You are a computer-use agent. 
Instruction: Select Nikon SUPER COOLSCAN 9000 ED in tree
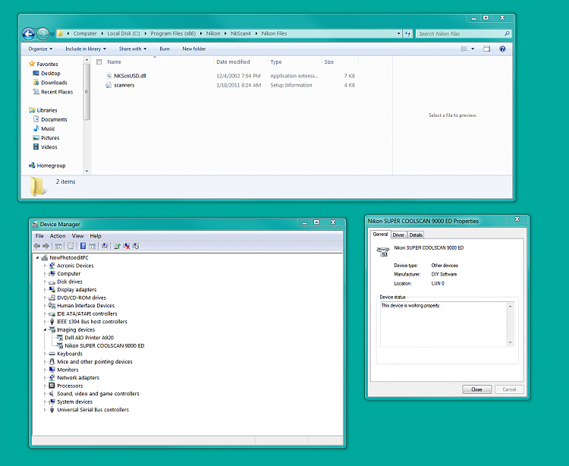pos(104,345)
